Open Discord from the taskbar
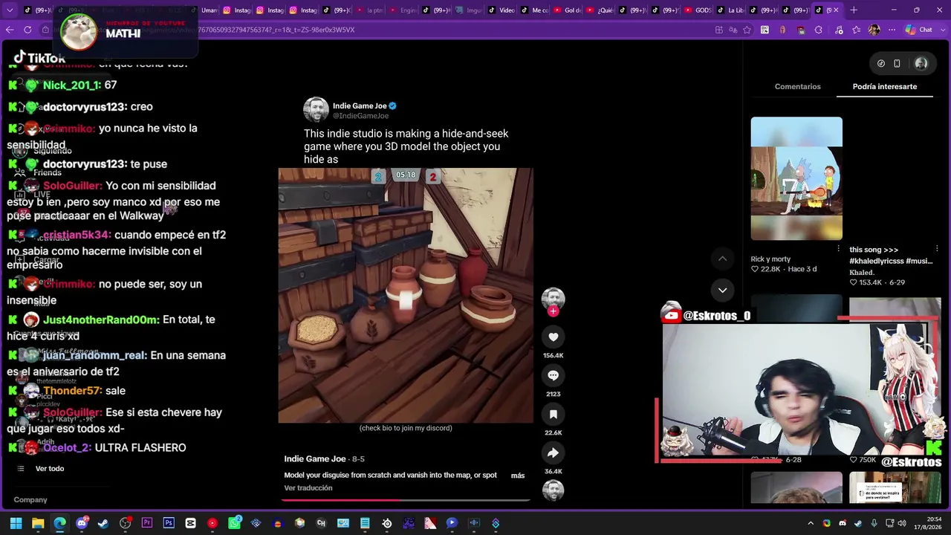 coord(82,523)
